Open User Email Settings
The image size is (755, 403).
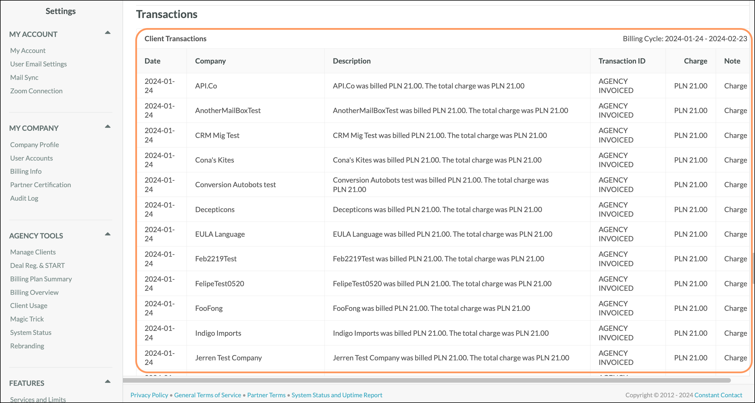tap(38, 64)
